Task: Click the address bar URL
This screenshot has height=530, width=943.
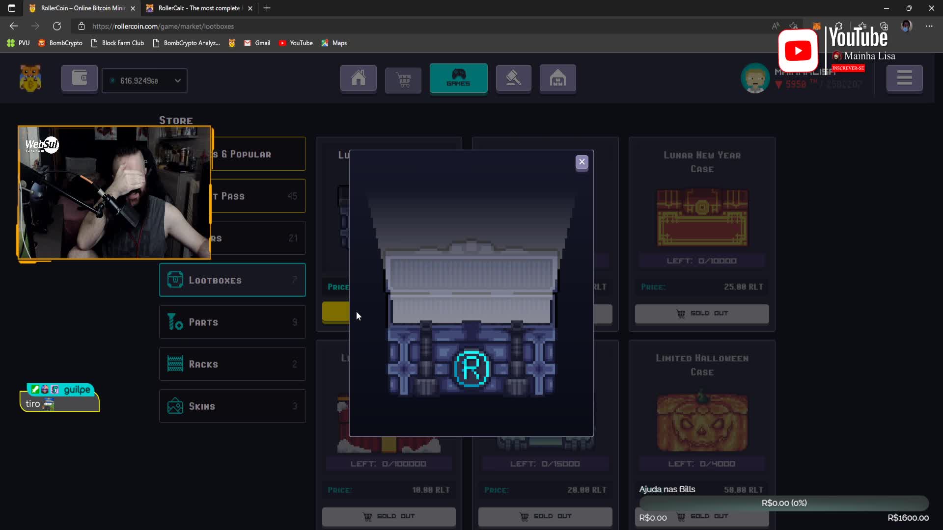Action: click(163, 26)
